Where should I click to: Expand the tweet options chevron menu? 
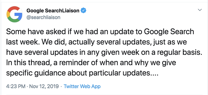pos(200,10)
